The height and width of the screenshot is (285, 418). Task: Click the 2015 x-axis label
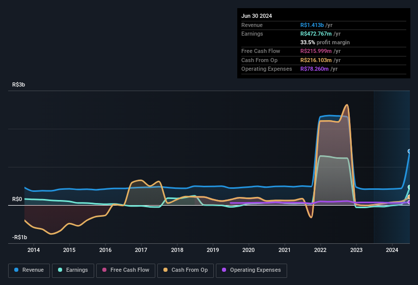tap(69, 250)
